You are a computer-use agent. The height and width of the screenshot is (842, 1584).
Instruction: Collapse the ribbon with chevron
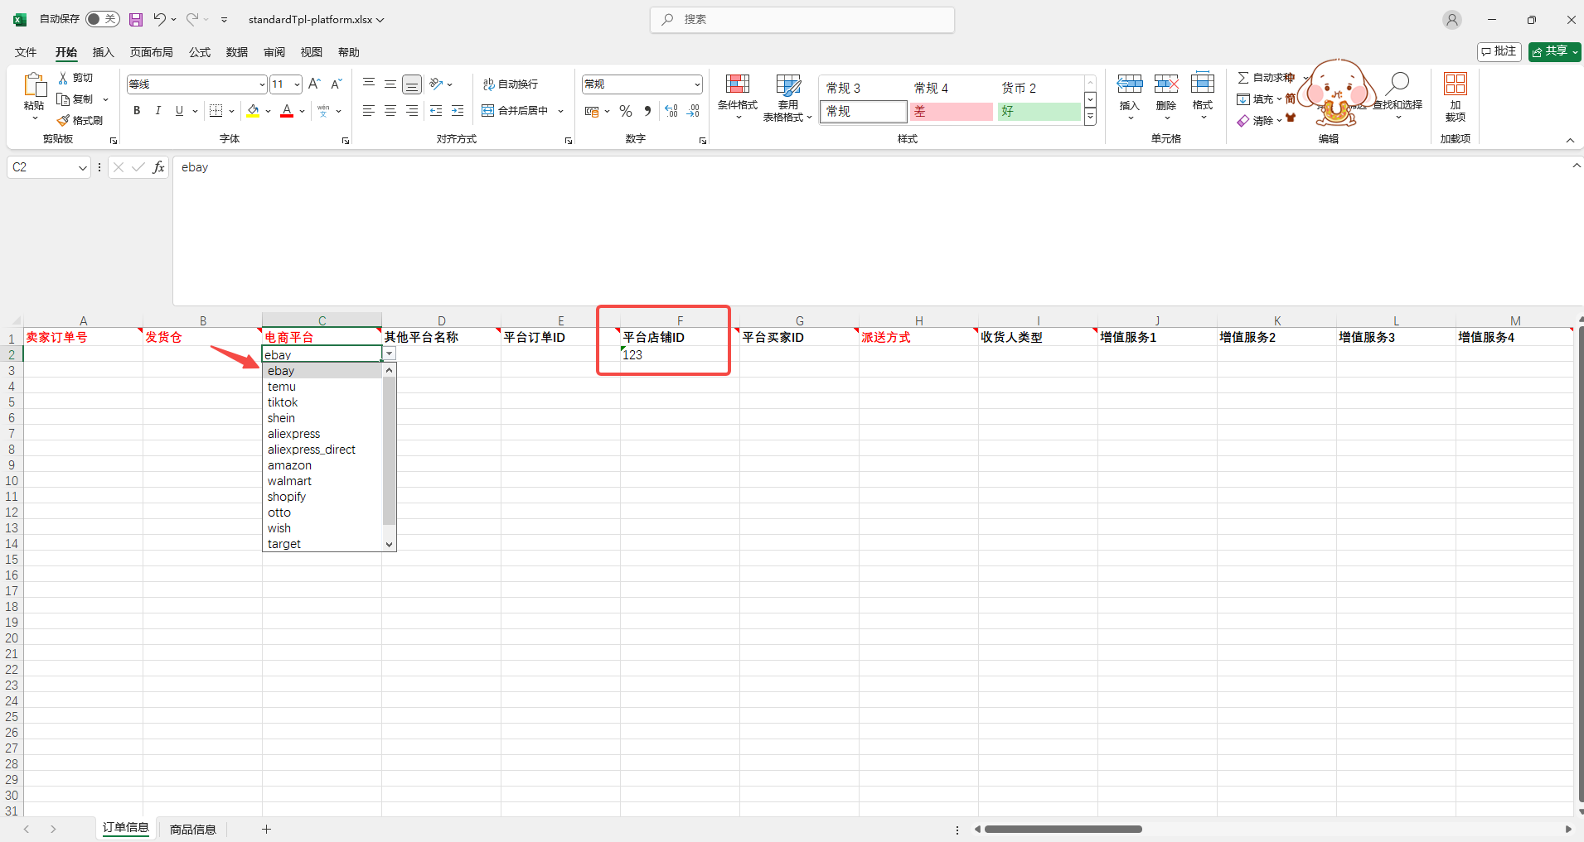tap(1570, 140)
